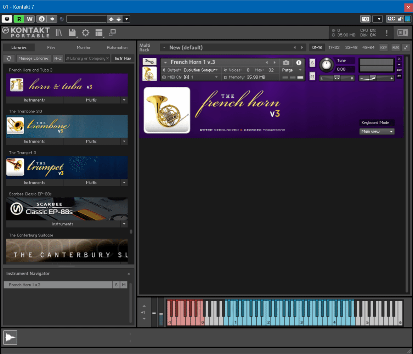
Task: Click the NI logo icon
Action: (402, 33)
